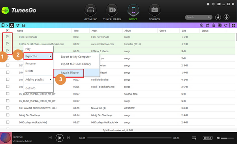237x144 pixels.
Task: Check the Kaushal data album row checkbox
Action: pos(8,94)
